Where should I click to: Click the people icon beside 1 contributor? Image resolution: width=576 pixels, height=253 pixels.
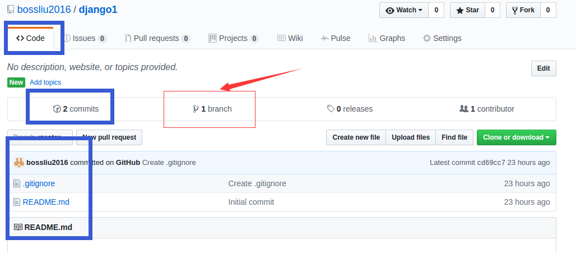(463, 109)
